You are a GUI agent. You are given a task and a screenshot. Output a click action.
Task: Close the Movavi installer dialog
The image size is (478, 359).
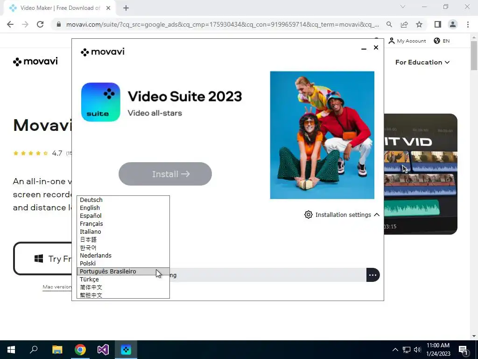click(x=376, y=48)
